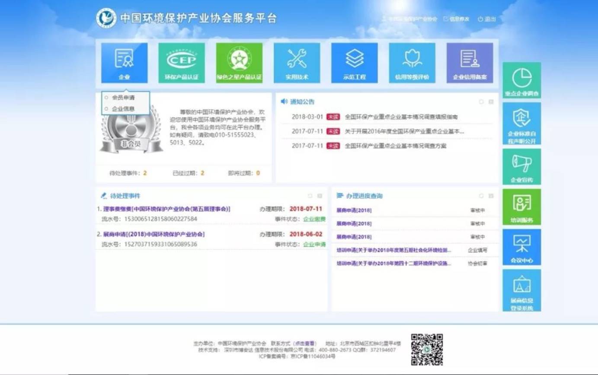Click the circular icon in 待处理事件 header
The height and width of the screenshot is (375, 598).
[310, 196]
